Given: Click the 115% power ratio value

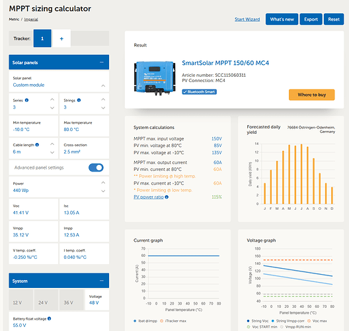Looking at the screenshot, I should pos(217,197).
